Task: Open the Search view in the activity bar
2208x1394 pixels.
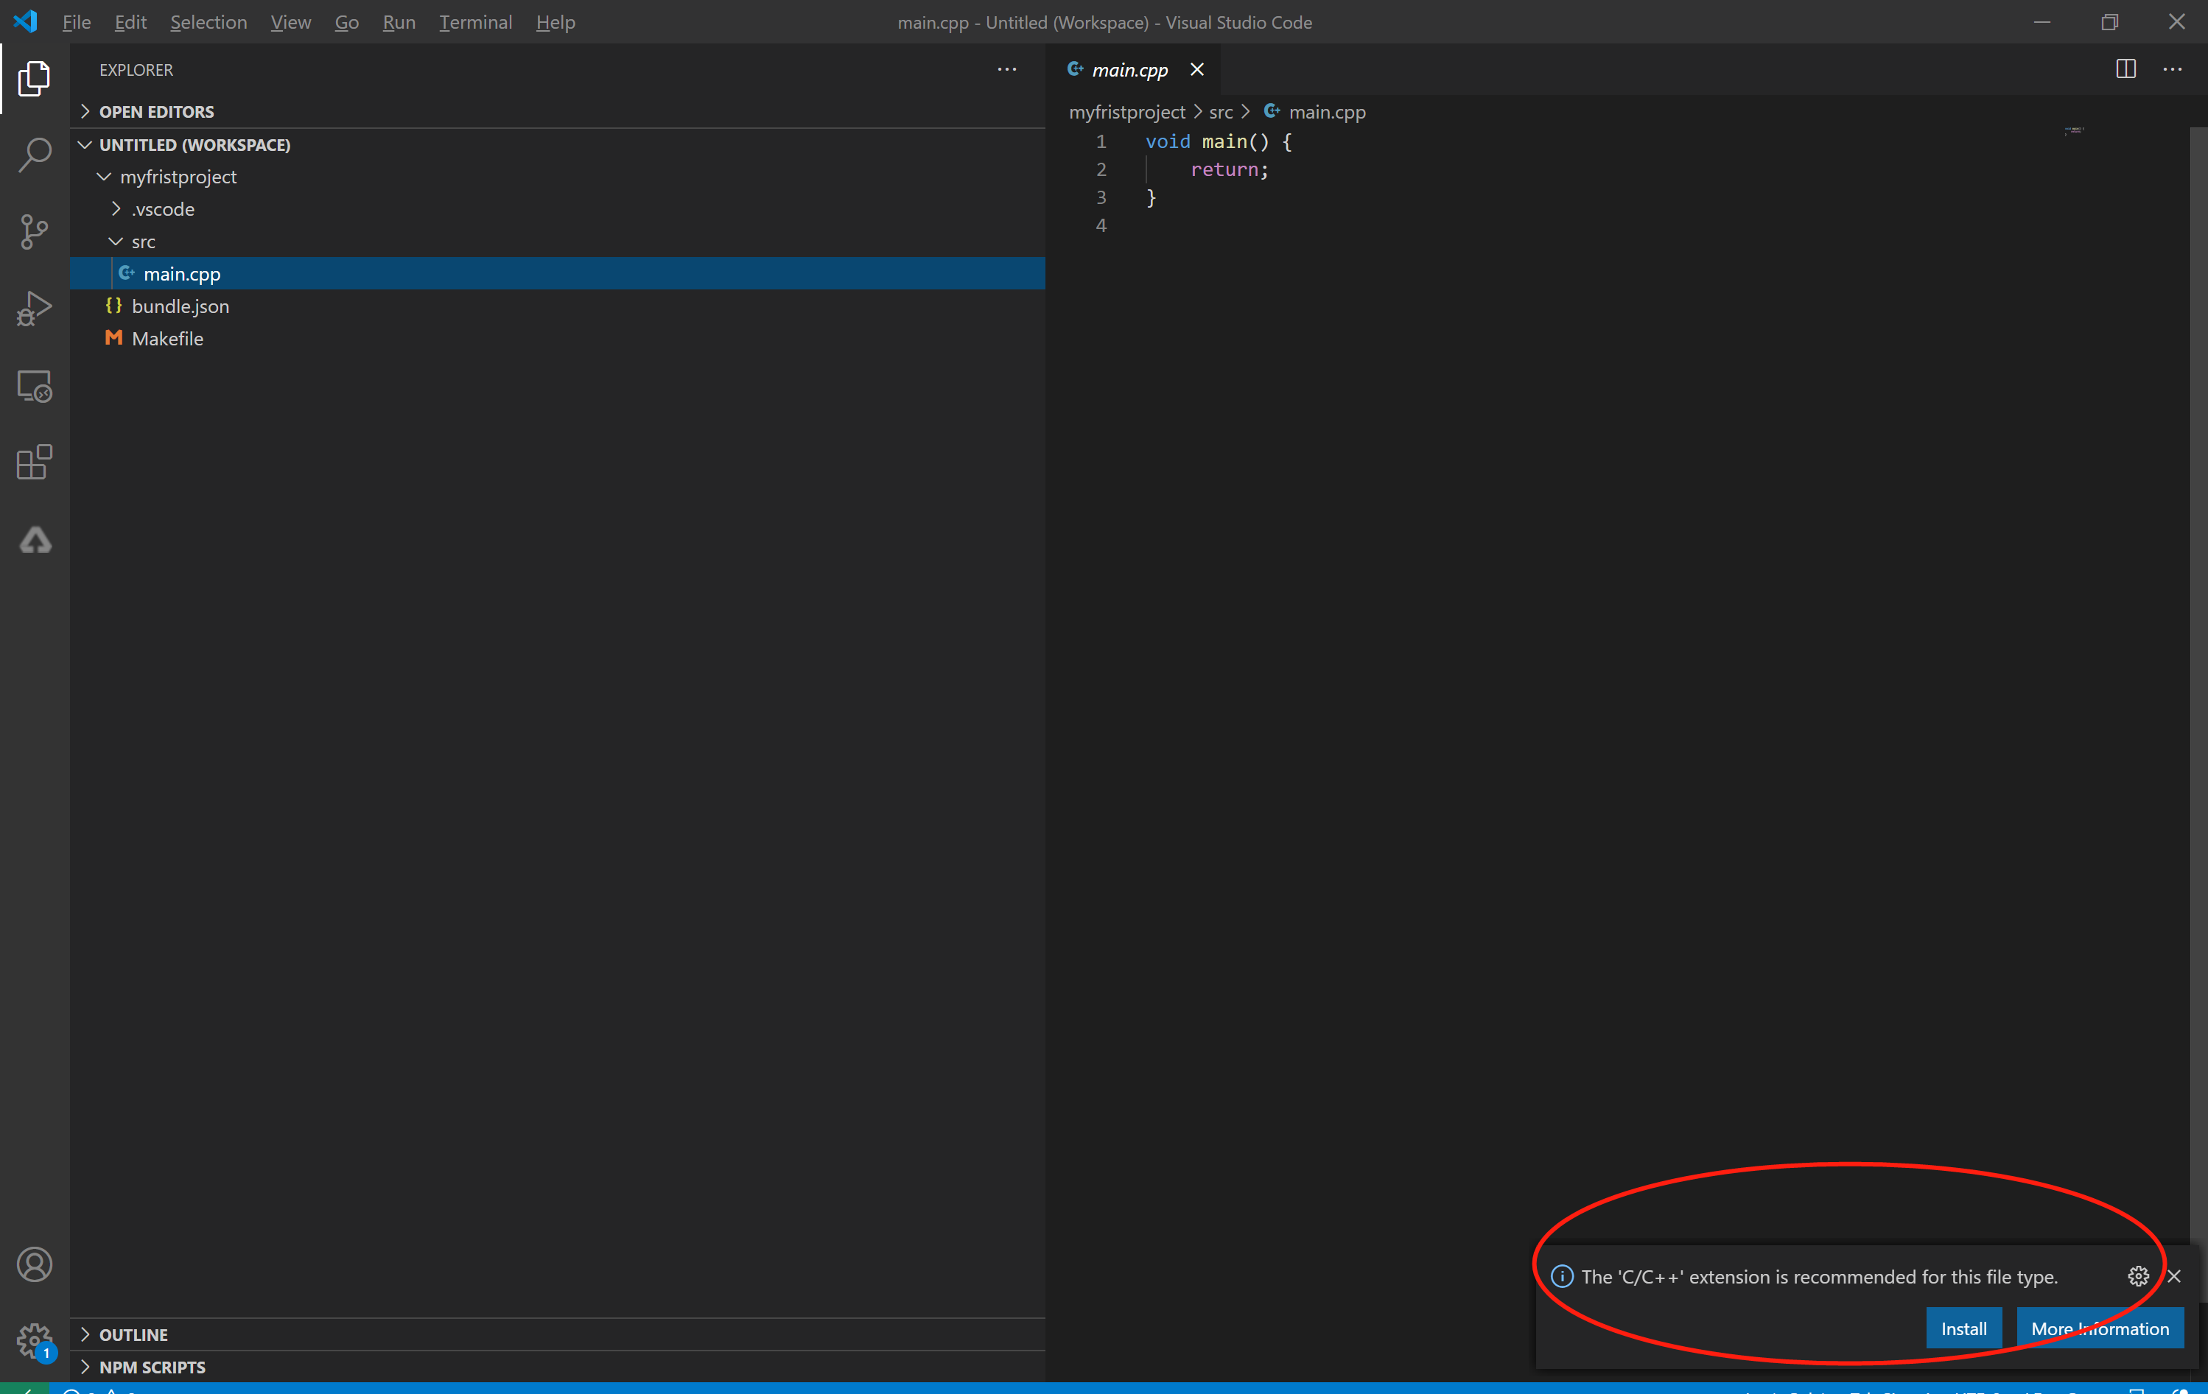Action: point(35,154)
